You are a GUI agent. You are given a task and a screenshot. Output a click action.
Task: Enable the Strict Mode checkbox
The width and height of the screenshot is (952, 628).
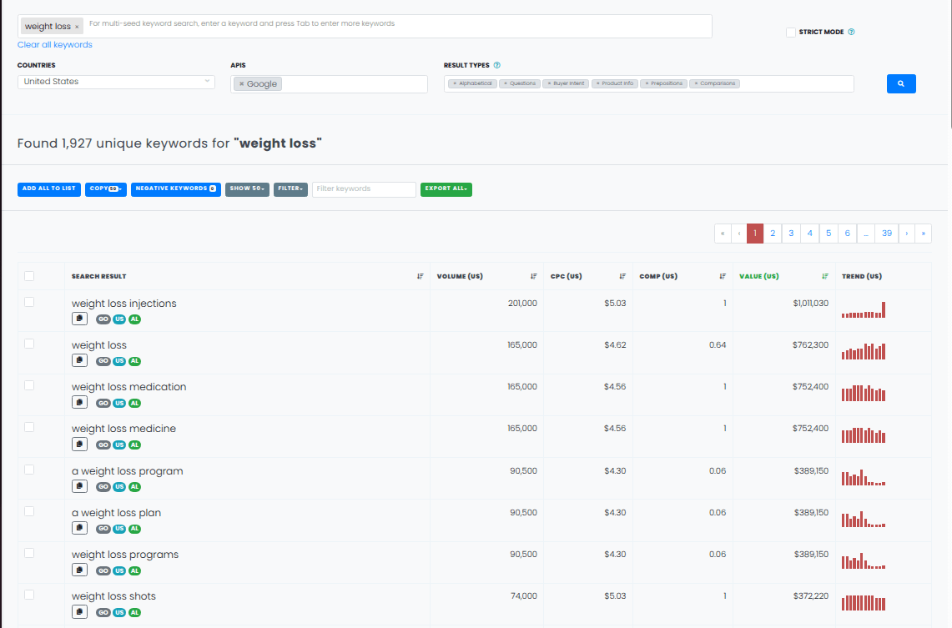point(790,33)
